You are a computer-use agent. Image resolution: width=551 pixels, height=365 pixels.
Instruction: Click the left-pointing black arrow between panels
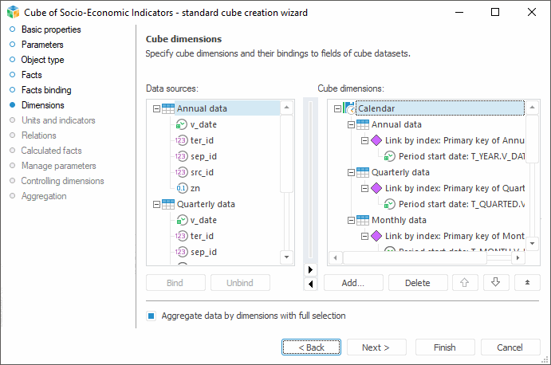pos(310,283)
